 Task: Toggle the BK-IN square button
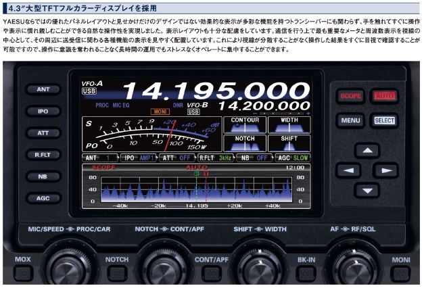(306, 273)
